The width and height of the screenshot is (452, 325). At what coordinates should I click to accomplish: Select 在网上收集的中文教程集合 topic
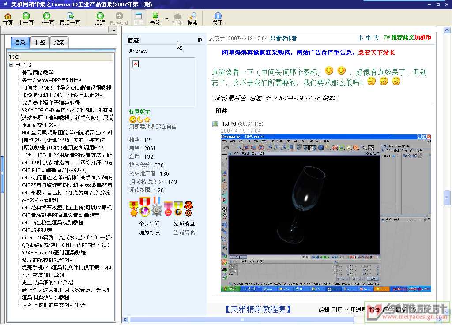(53, 305)
